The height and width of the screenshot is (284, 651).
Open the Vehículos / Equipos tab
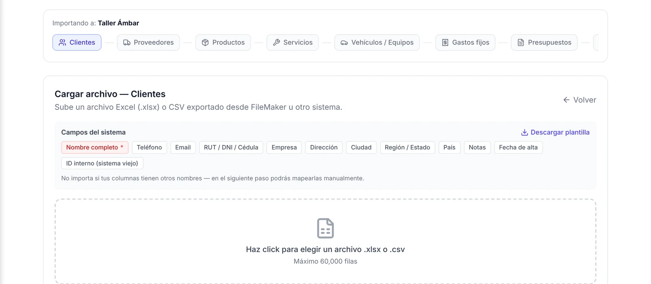[377, 42]
